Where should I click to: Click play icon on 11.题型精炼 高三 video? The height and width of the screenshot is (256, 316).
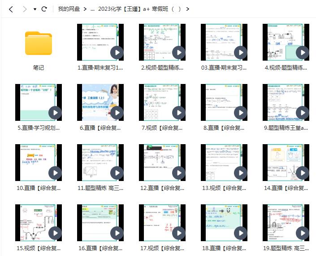click(x=117, y=173)
